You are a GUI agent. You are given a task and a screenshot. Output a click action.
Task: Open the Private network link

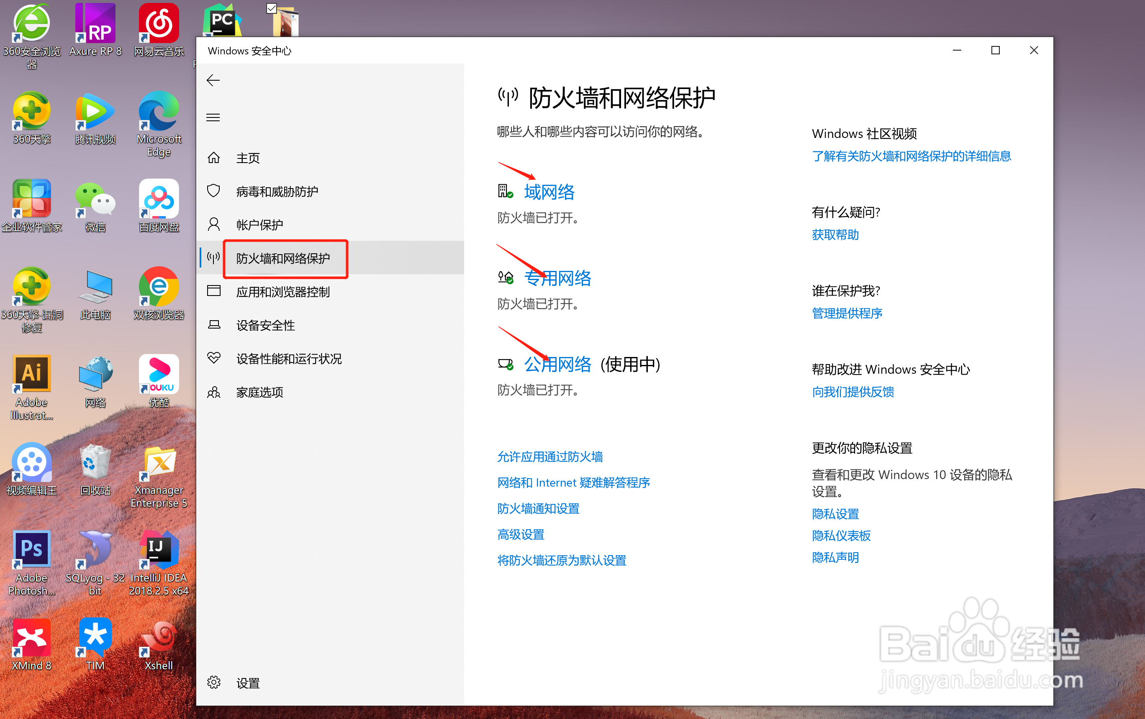558,278
